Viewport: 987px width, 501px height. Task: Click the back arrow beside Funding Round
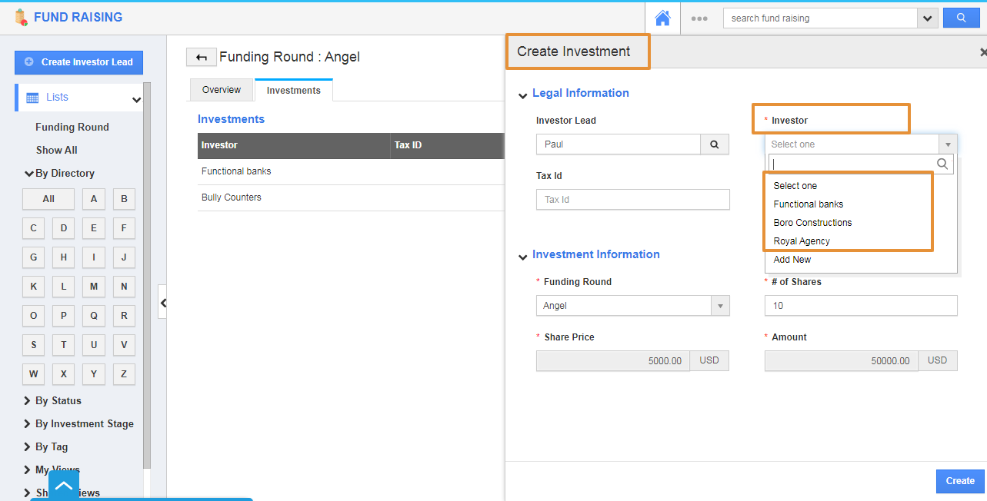(202, 57)
